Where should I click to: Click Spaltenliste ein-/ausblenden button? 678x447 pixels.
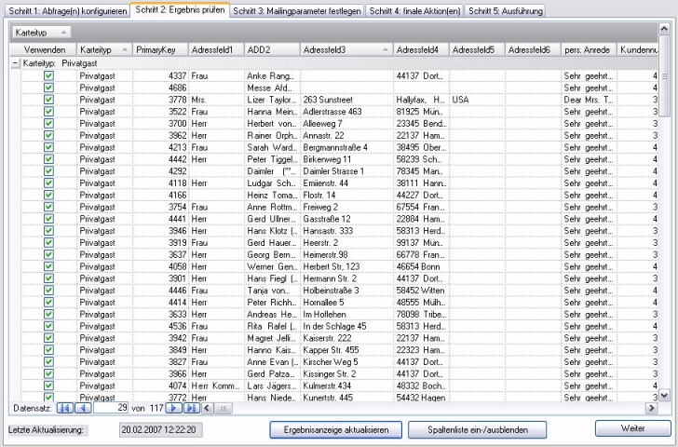click(478, 429)
